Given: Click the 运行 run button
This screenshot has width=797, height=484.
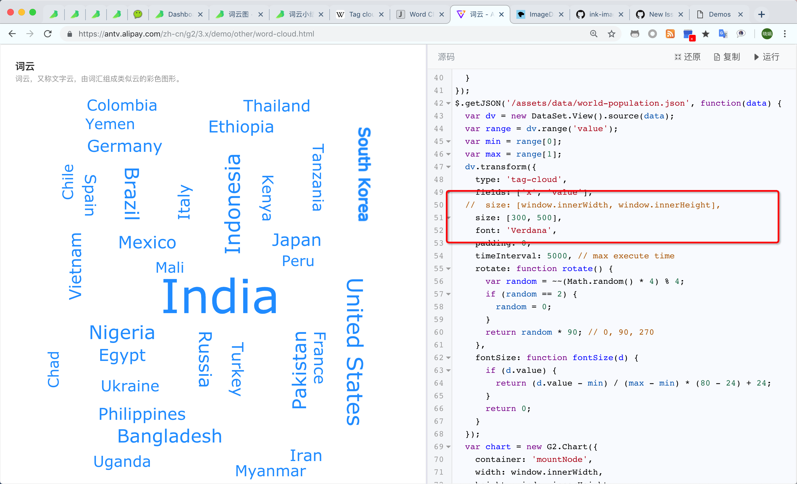Looking at the screenshot, I should 766,57.
